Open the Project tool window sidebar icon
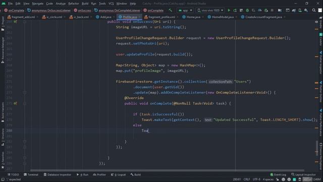Image resolution: width=323 pixels, height=182 pixels. (3, 24)
